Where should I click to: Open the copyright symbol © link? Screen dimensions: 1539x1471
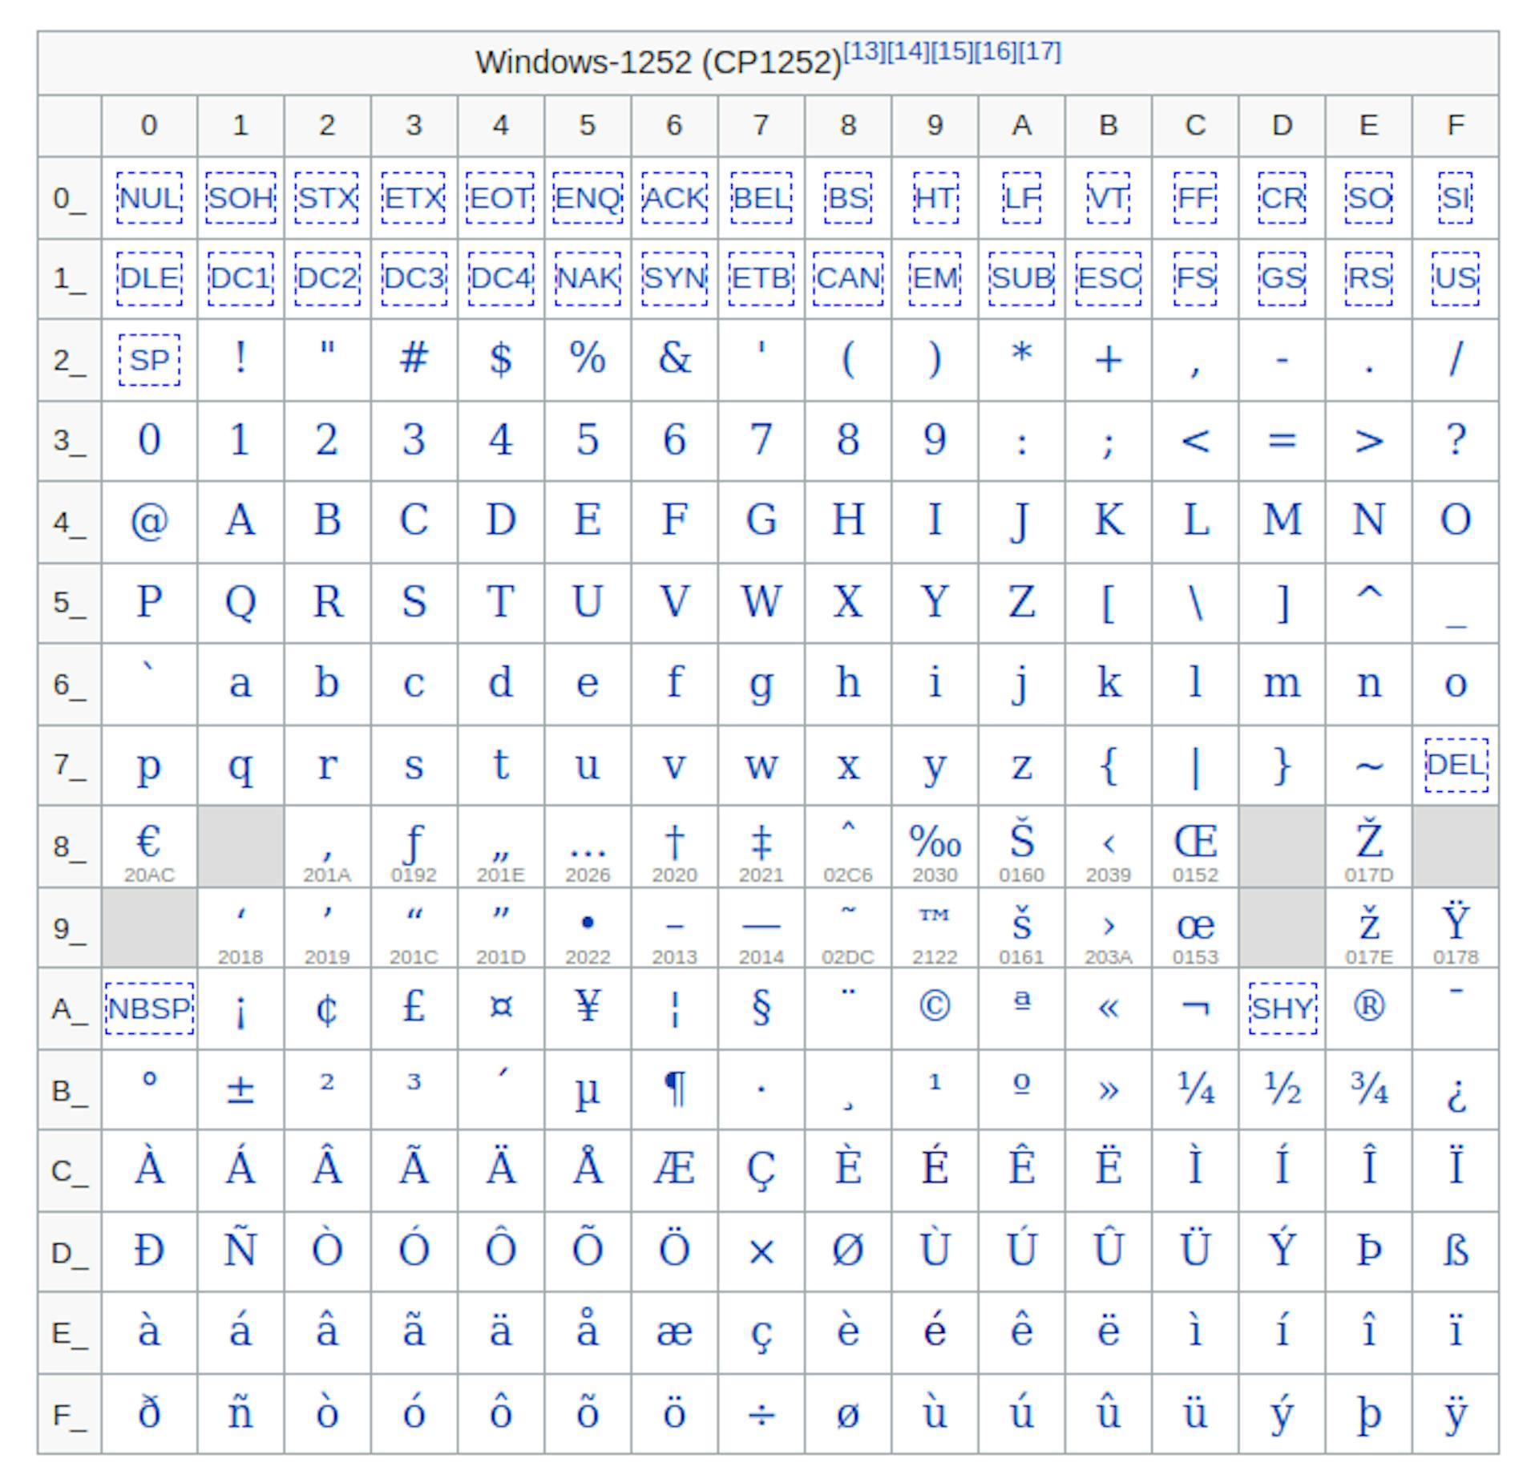[x=935, y=1005]
